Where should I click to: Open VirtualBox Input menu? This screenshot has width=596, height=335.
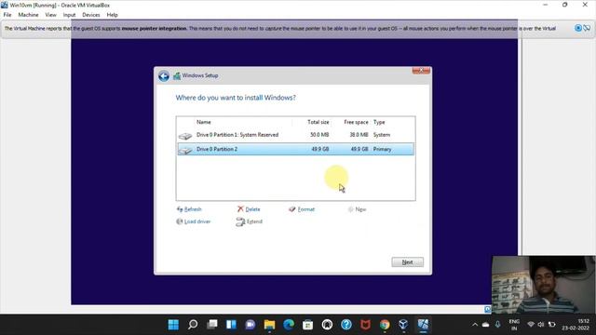pyautogui.click(x=69, y=15)
